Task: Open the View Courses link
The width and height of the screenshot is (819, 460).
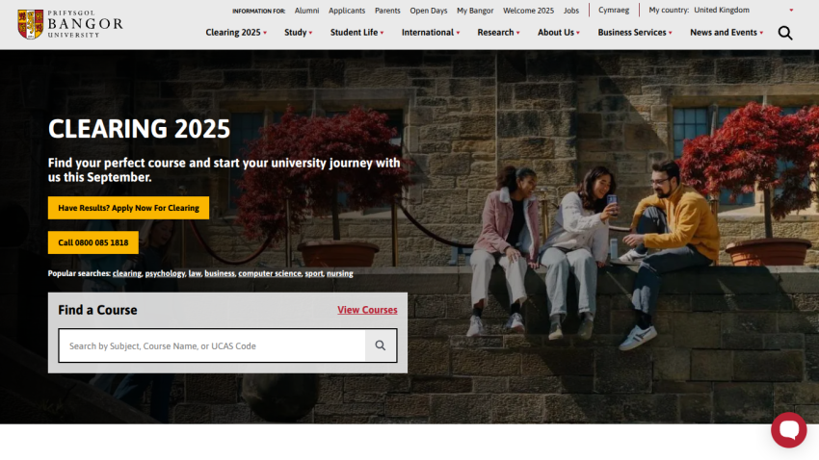Action: tap(367, 310)
